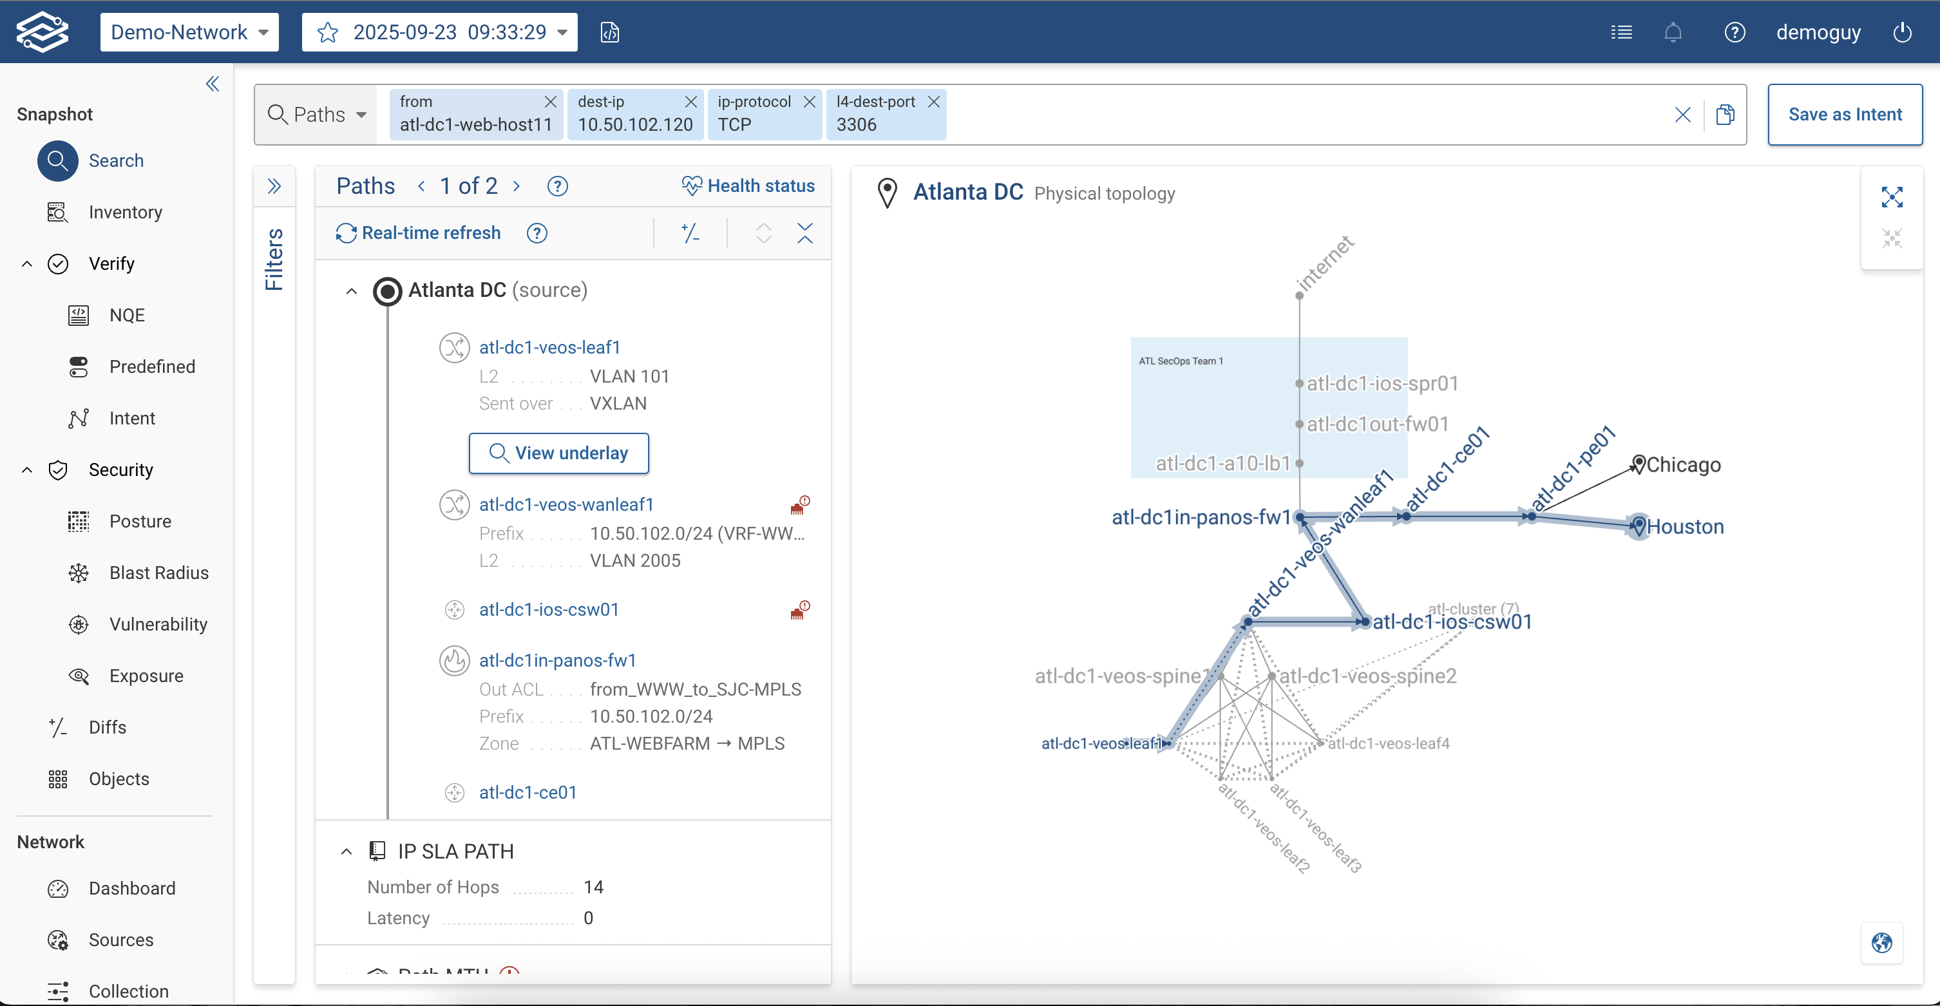Remove the l4-dest-port 3306 filter chip
The width and height of the screenshot is (1940, 1006).
point(934,101)
